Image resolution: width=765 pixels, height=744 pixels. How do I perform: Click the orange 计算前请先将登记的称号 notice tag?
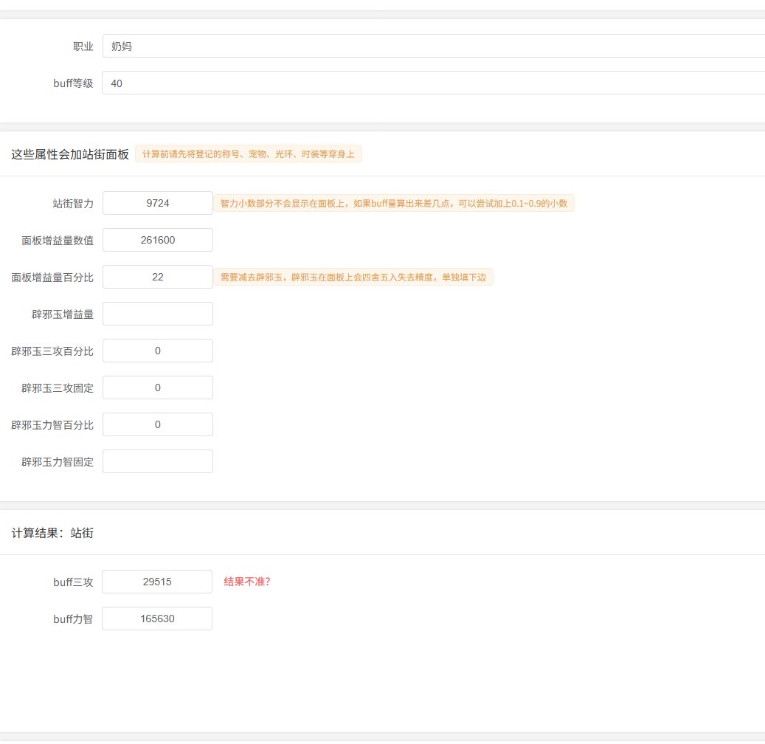coord(249,154)
